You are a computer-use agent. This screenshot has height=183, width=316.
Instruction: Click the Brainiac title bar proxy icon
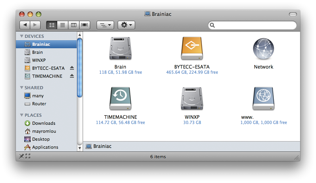tap(147, 14)
